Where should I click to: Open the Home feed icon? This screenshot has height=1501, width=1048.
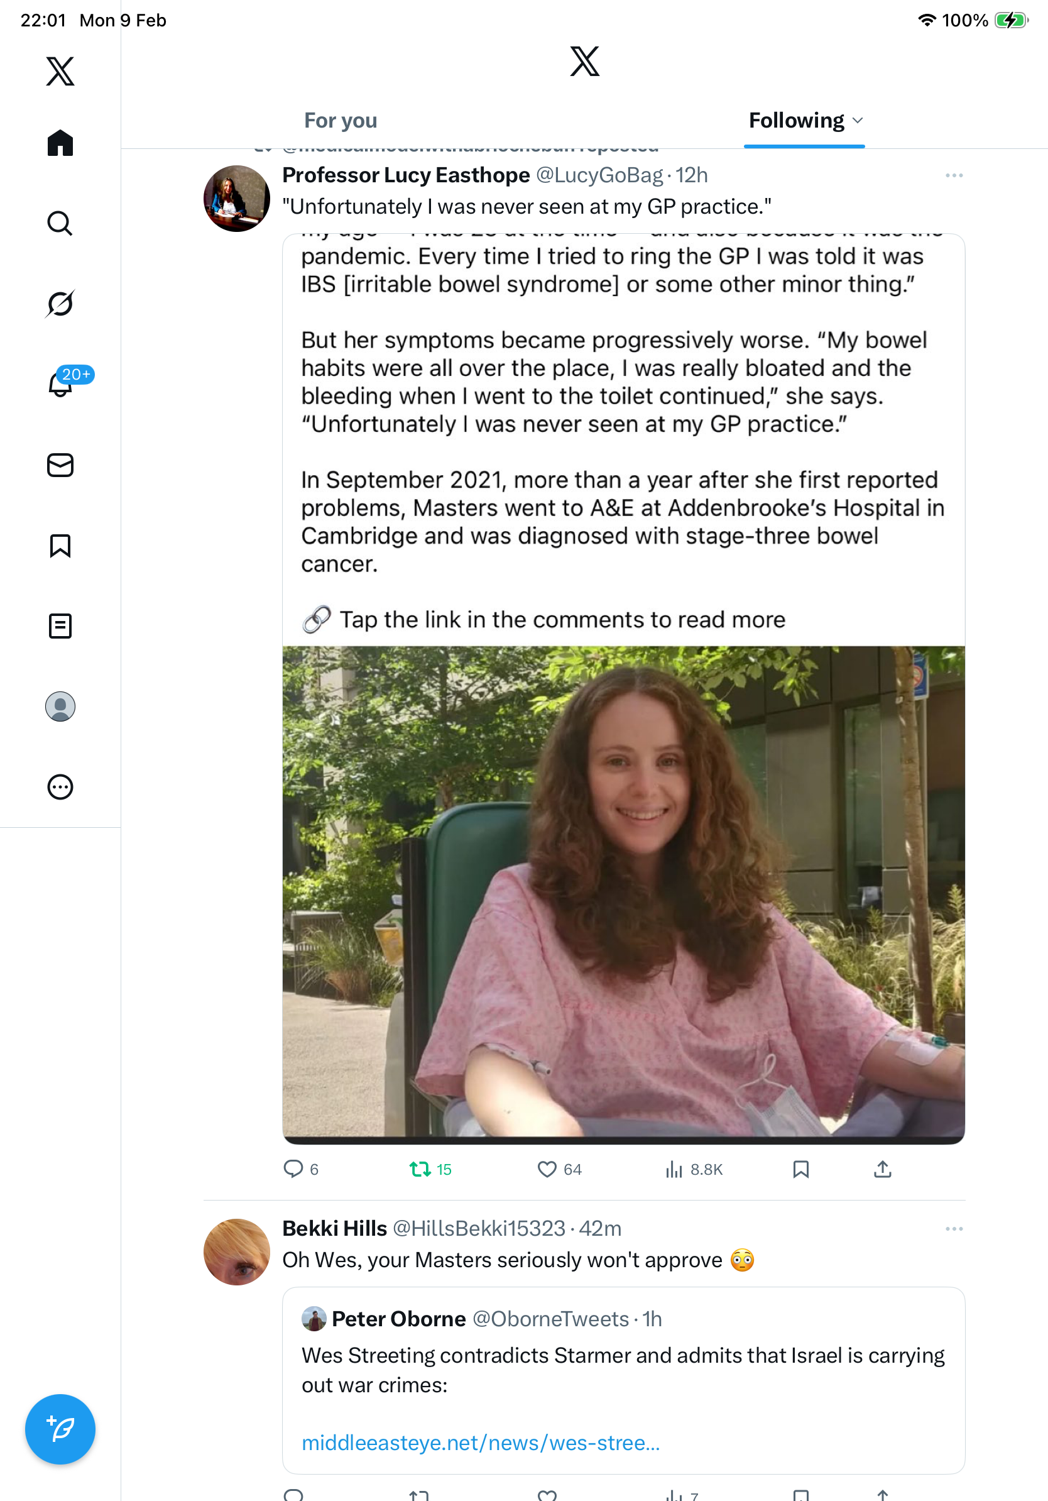tap(60, 143)
